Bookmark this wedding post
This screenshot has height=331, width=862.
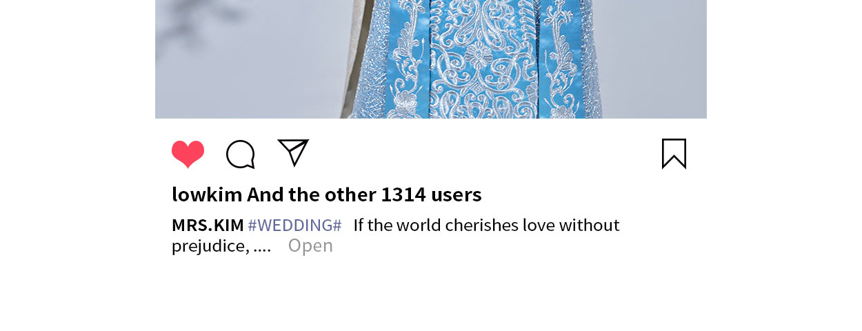[x=674, y=154]
